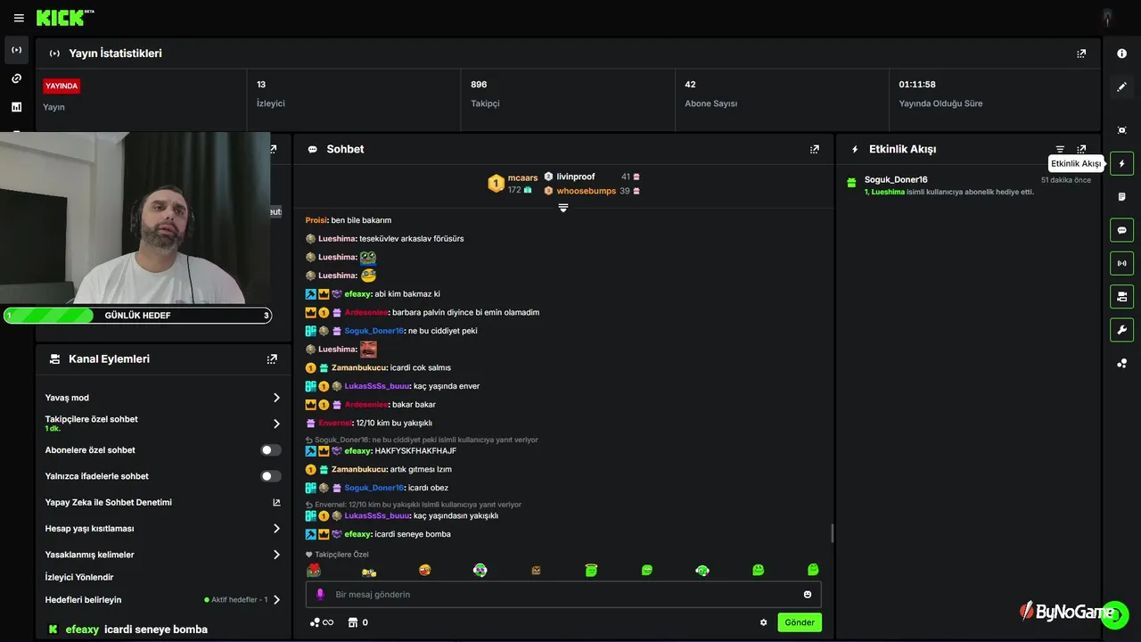The height and width of the screenshot is (642, 1141).
Task: Click the stream duration 01:11:58
Action: [x=917, y=85]
